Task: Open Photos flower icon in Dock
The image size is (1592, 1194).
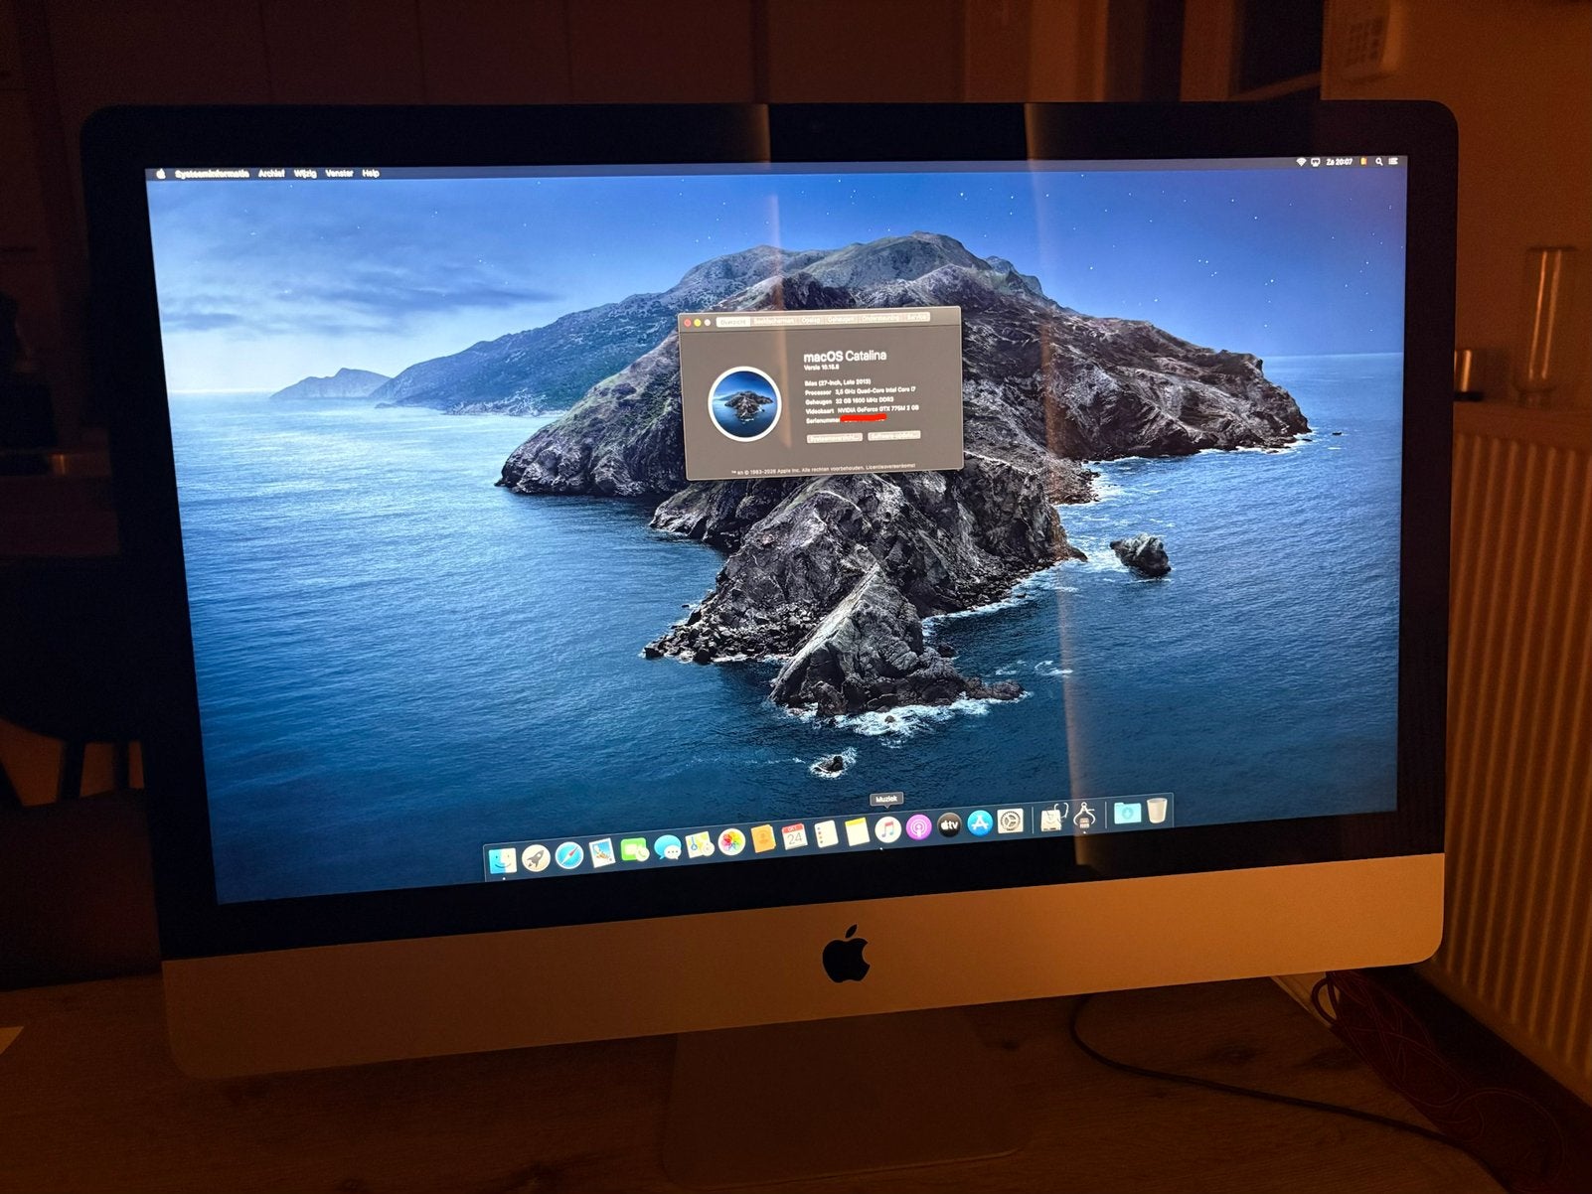Action: click(x=731, y=842)
